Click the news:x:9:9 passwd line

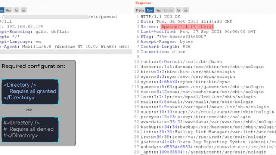click(205, 107)
